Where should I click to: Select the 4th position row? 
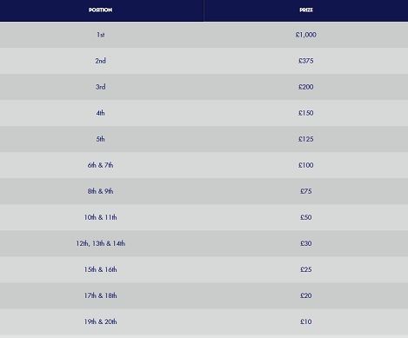(x=204, y=113)
